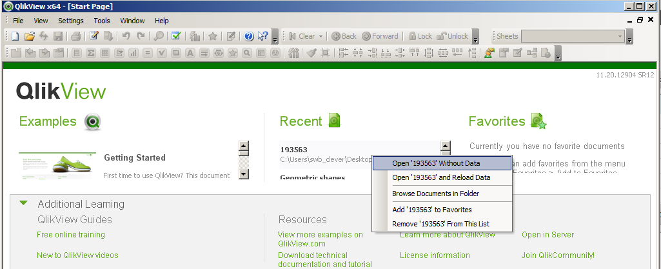This screenshot has height=269, width=661.
Task: Click the Current Selections checkmark icon
Action: click(x=176, y=36)
